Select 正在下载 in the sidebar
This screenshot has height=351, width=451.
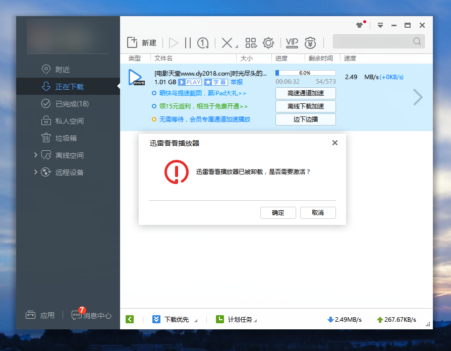tap(68, 87)
